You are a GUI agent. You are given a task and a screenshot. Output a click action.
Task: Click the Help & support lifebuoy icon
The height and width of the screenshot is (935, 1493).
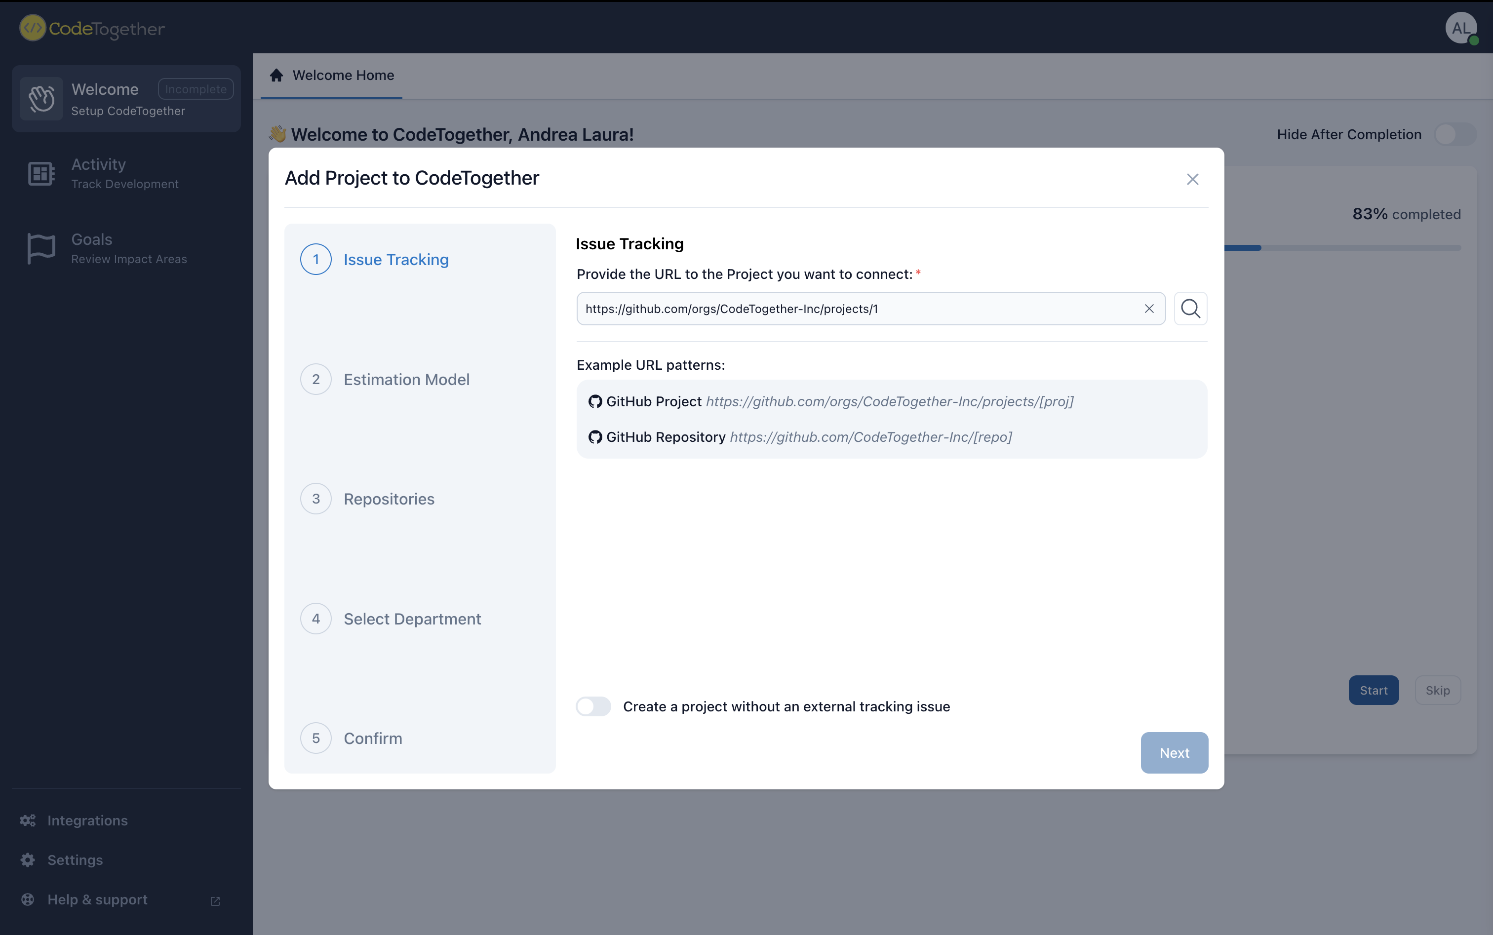tap(28, 900)
